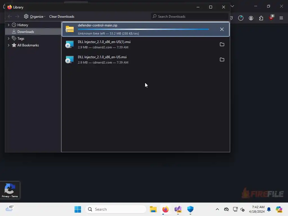Select All Bookmarks in the sidebar

28,45
